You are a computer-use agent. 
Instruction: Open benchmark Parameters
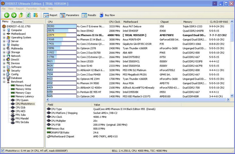coord(70,15)
